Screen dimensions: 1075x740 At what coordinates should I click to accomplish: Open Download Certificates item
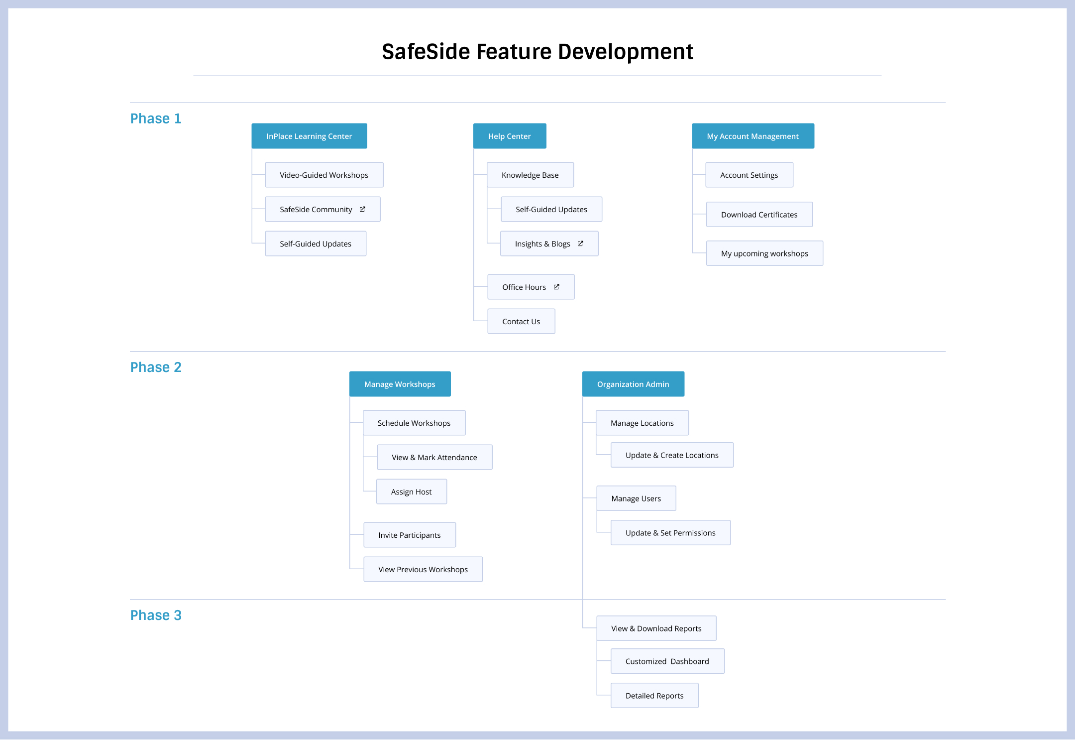point(759,215)
